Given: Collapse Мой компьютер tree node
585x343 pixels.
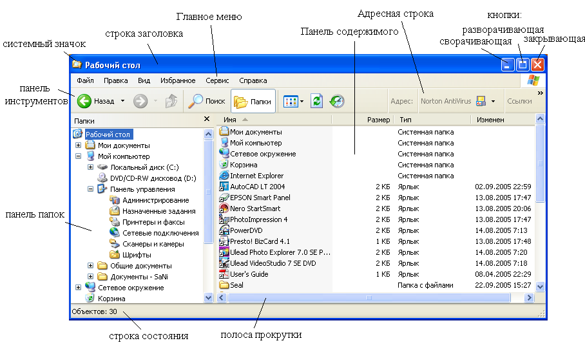Looking at the screenshot, I should coord(78,156).
